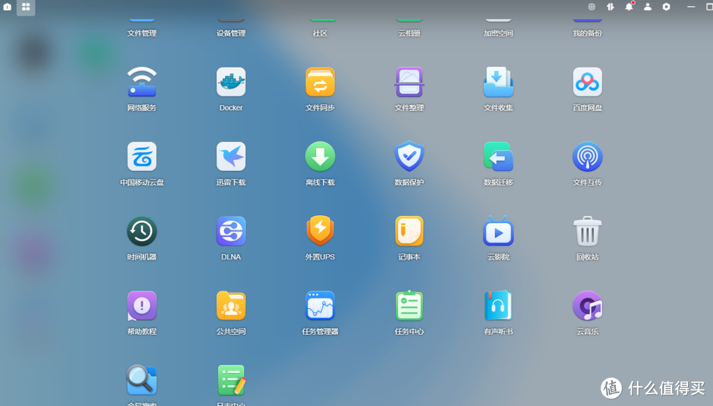Launch the 有声听书 audiobook app

pyautogui.click(x=498, y=306)
